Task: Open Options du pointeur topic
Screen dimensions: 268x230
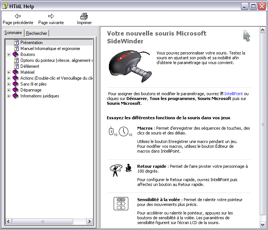Action: click(56, 60)
